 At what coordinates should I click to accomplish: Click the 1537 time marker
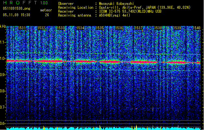click(x=138, y=28)
